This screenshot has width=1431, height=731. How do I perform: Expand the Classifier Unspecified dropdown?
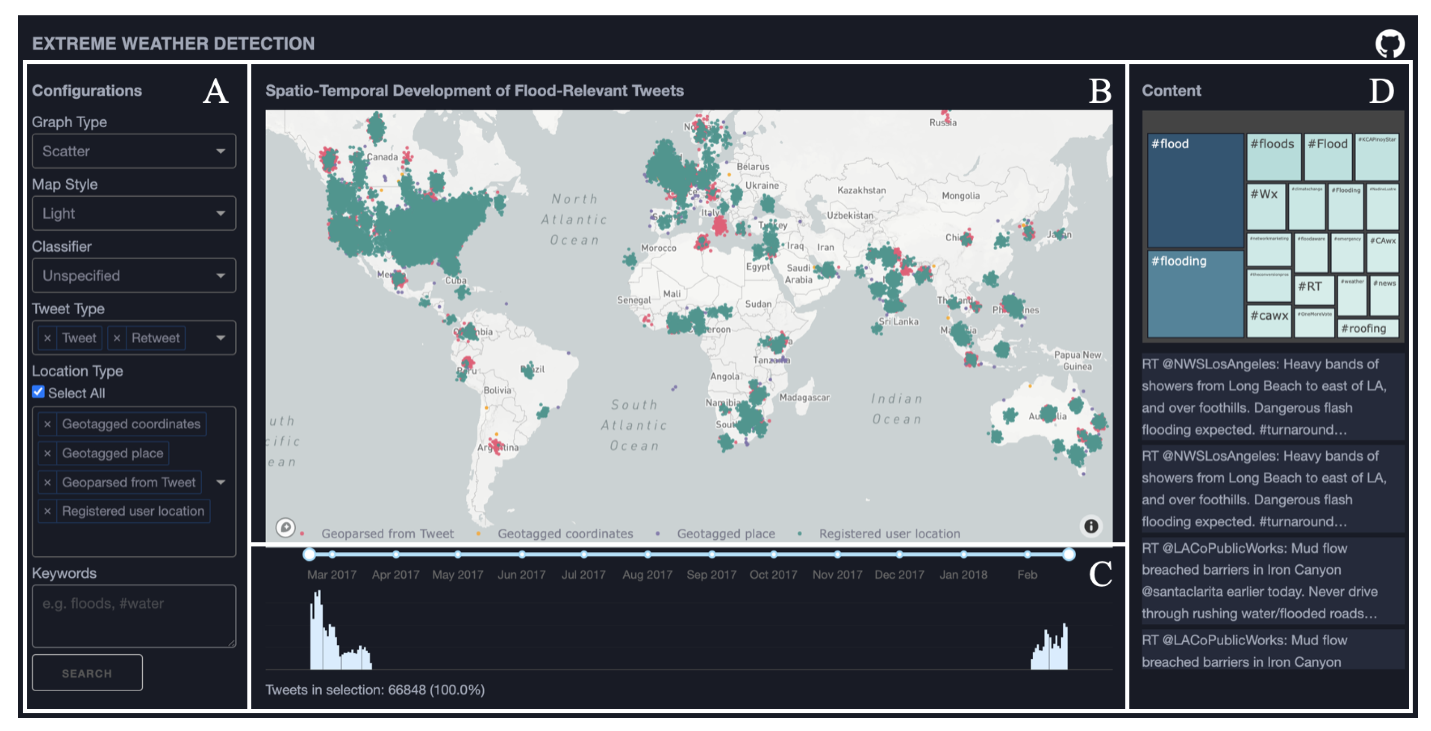[134, 276]
